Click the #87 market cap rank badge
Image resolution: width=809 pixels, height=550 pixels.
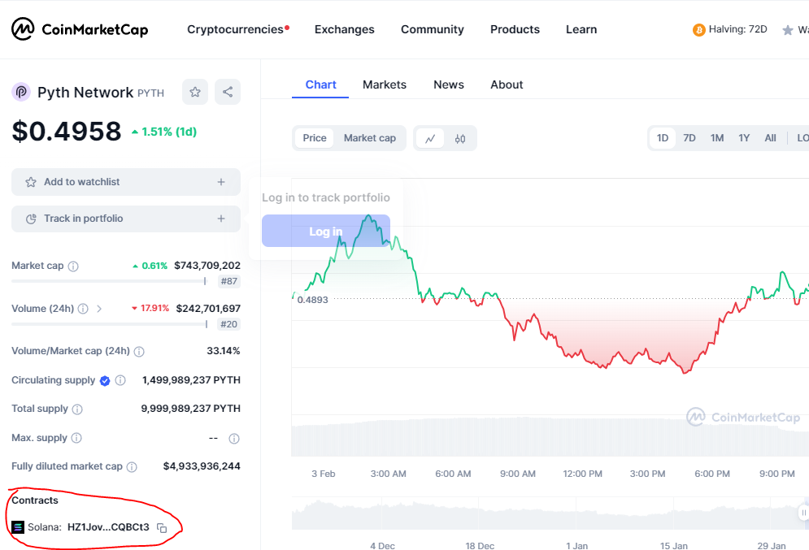coord(229,281)
